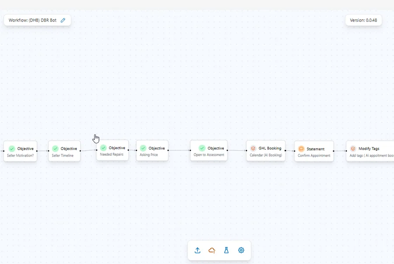Click the orange cloud icon in bottom toolbar

(x=212, y=250)
